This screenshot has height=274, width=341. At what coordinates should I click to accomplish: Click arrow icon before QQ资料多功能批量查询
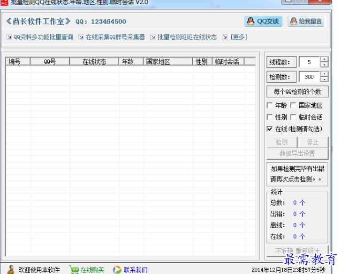tap(9, 37)
